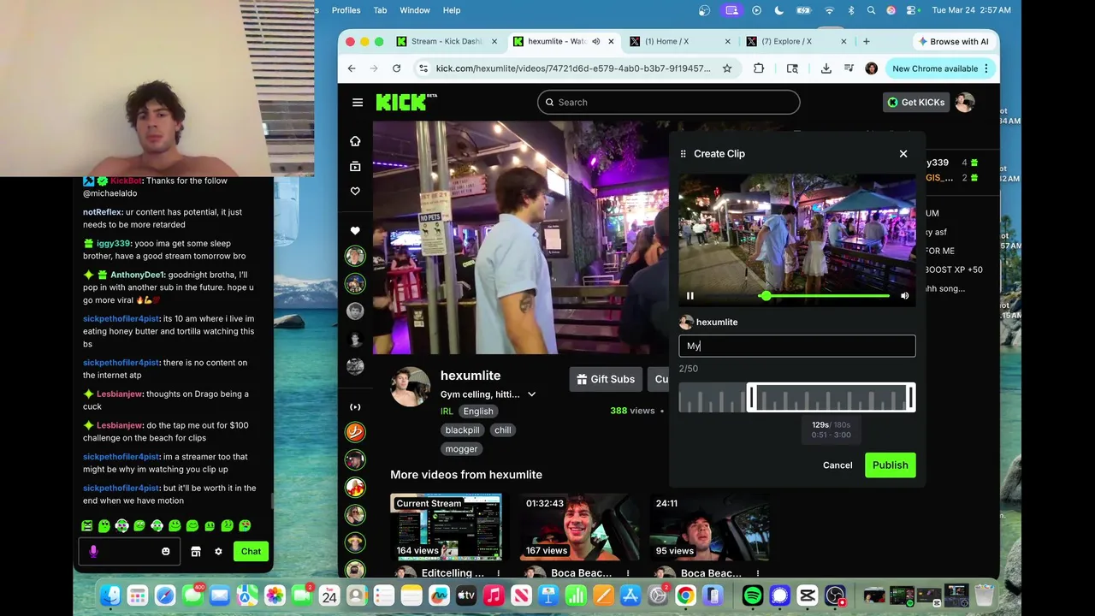Click clip title input field
Image resolution: width=1095 pixels, height=616 pixels.
797,346
